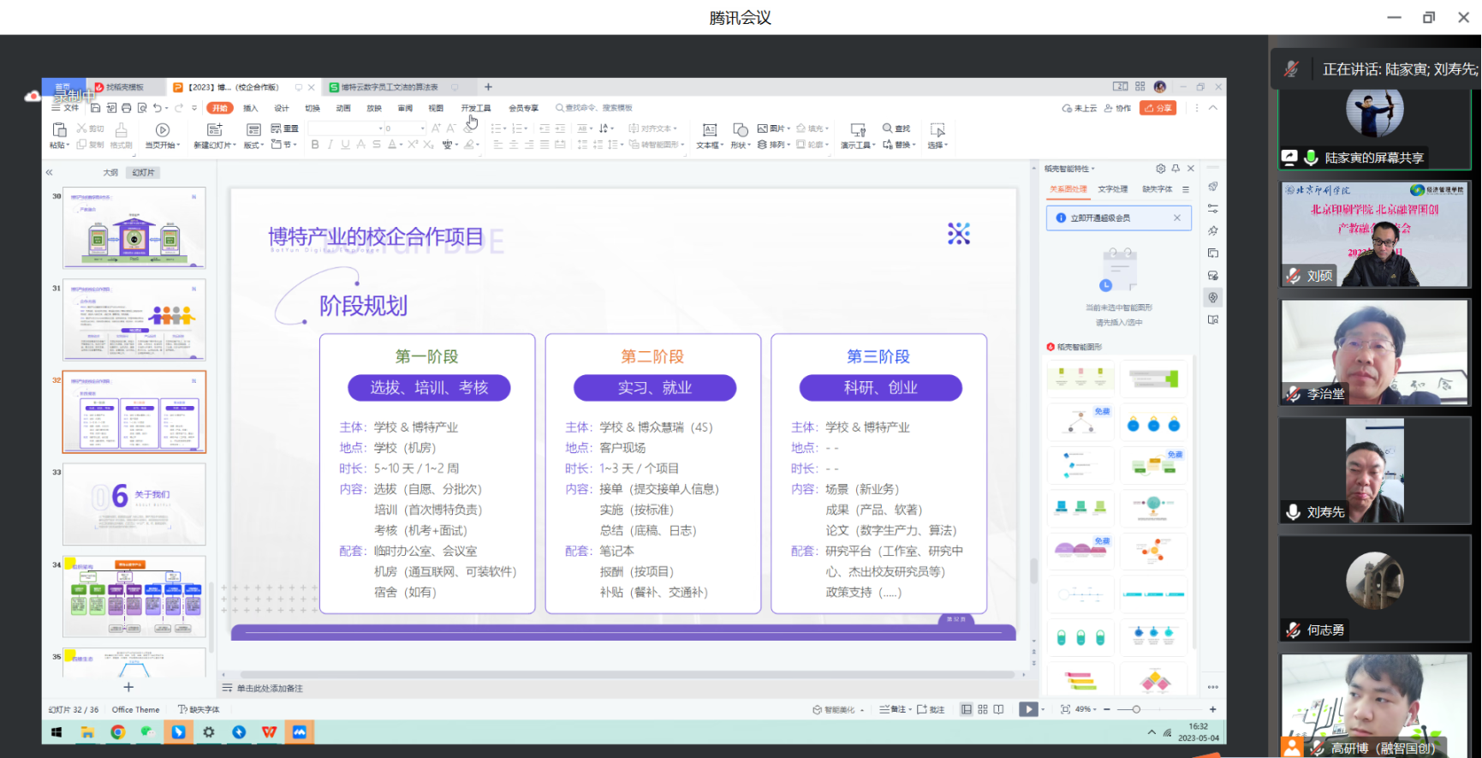Apply Italic formatting
The height and width of the screenshot is (758, 1482).
330,145
